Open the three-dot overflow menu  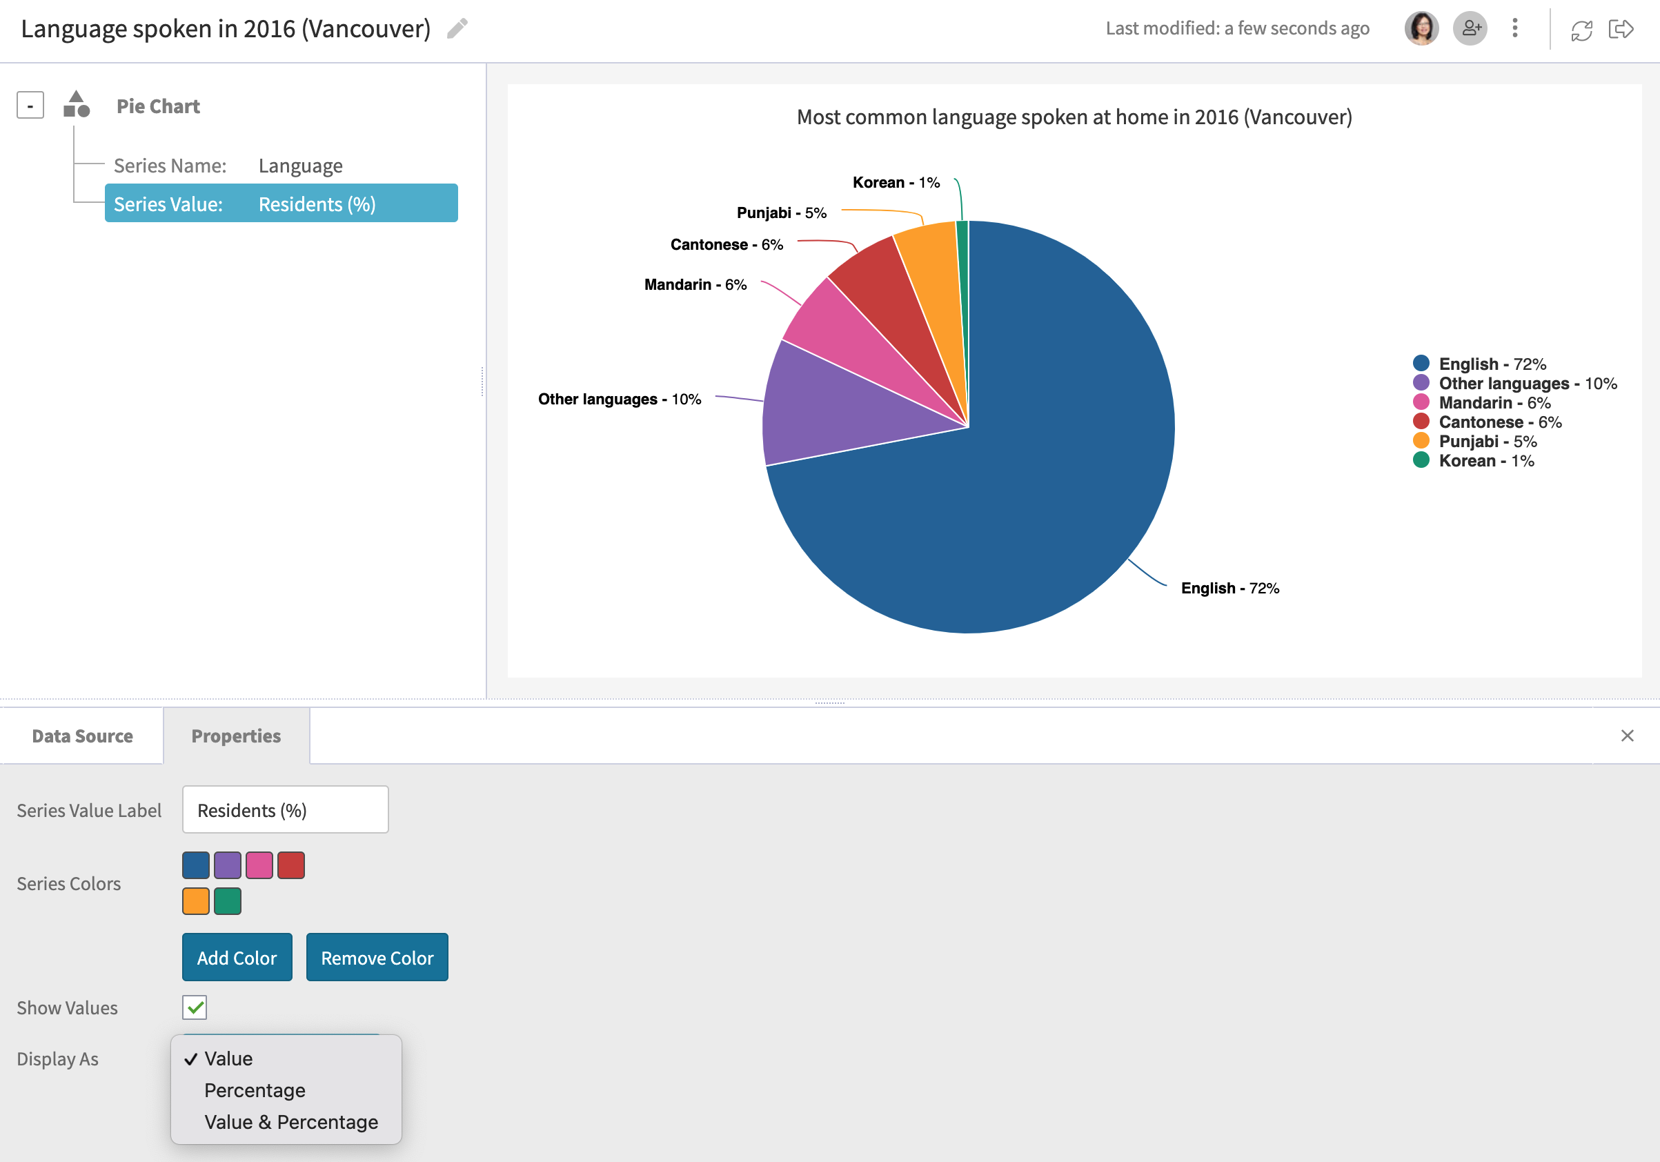[x=1514, y=28]
